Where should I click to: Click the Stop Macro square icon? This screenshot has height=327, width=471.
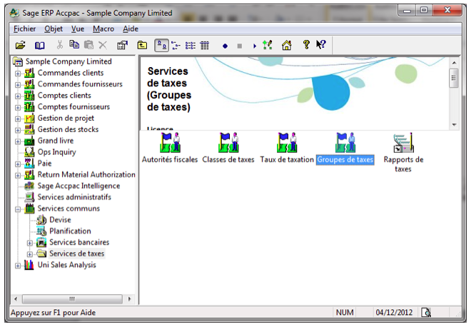[239, 46]
